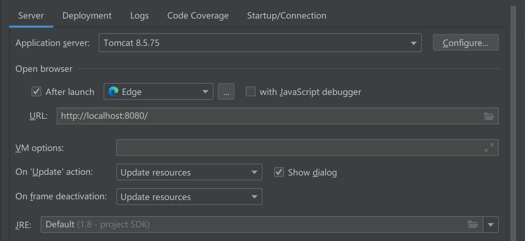Open the Logs tab
The width and height of the screenshot is (525, 241).
click(x=139, y=16)
